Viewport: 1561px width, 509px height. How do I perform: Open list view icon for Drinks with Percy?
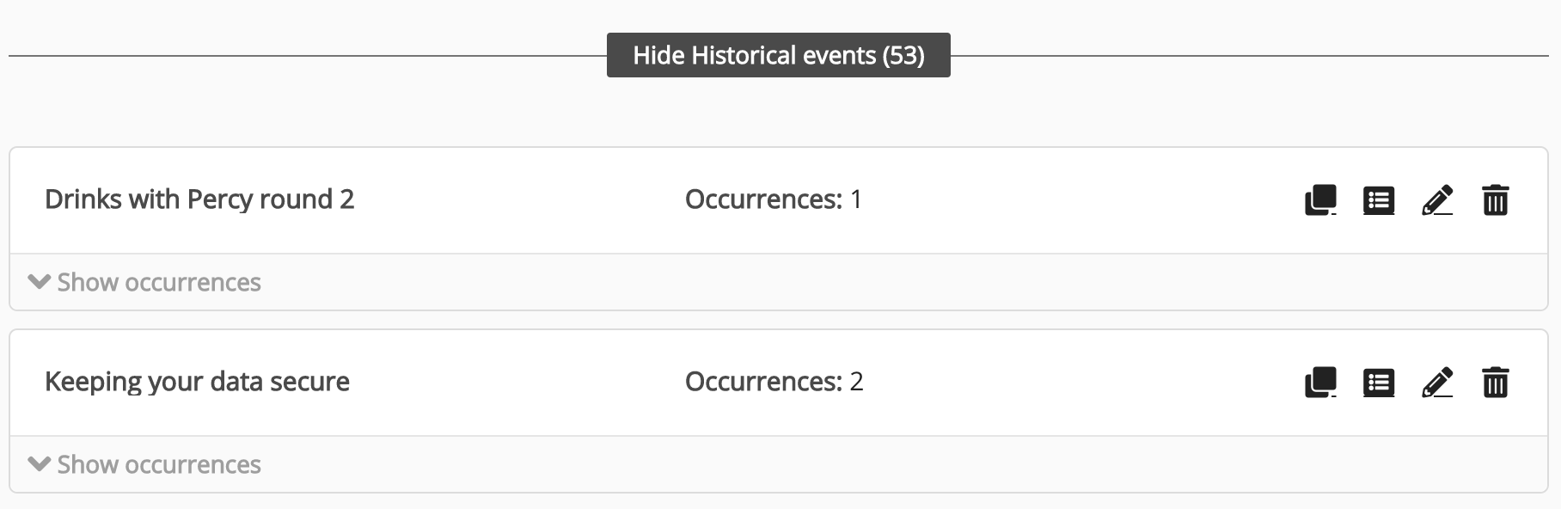[x=1379, y=200]
